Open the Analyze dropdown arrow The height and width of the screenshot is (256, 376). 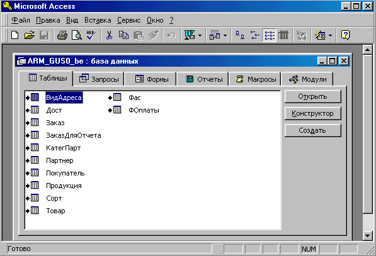pos(225,36)
